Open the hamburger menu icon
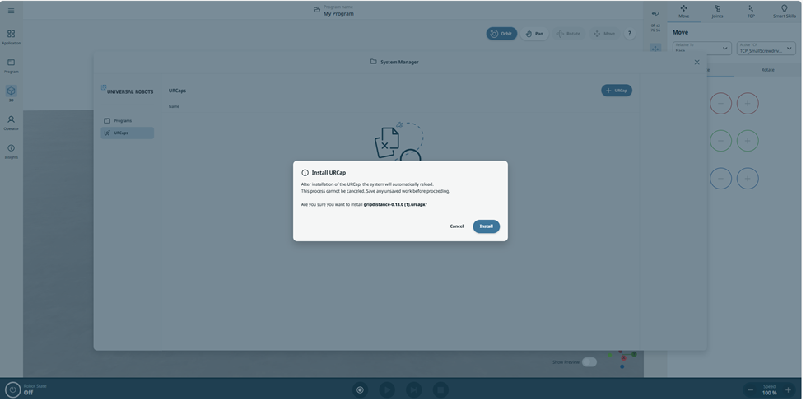The width and height of the screenshot is (806, 401). point(11,11)
